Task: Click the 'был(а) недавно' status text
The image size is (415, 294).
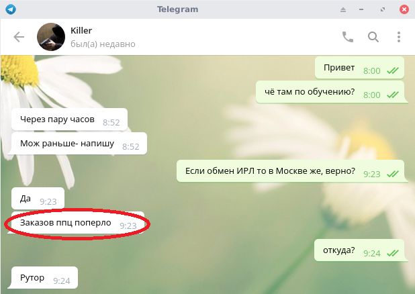Action: pos(103,44)
